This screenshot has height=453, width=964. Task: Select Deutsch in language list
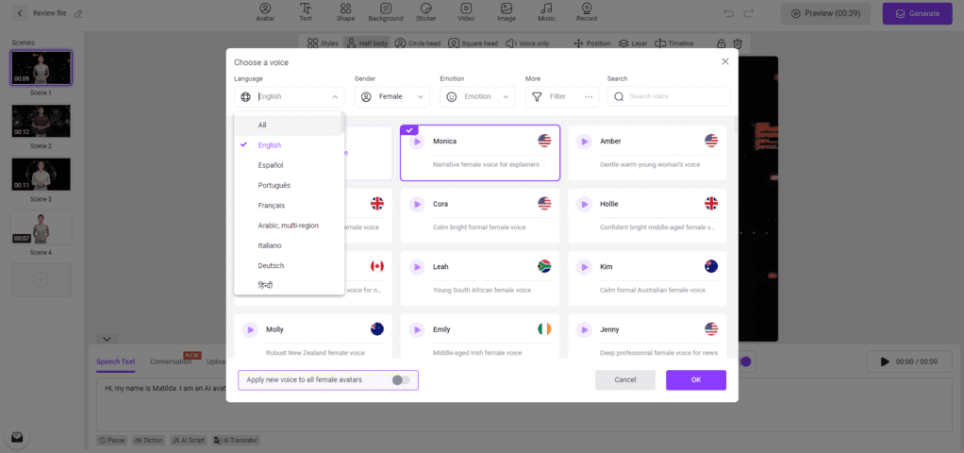click(x=288, y=266)
